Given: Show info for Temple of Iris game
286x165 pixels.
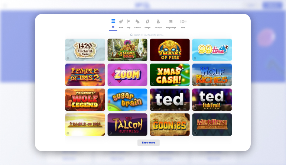Looking at the screenshot, I should click(68, 133).
